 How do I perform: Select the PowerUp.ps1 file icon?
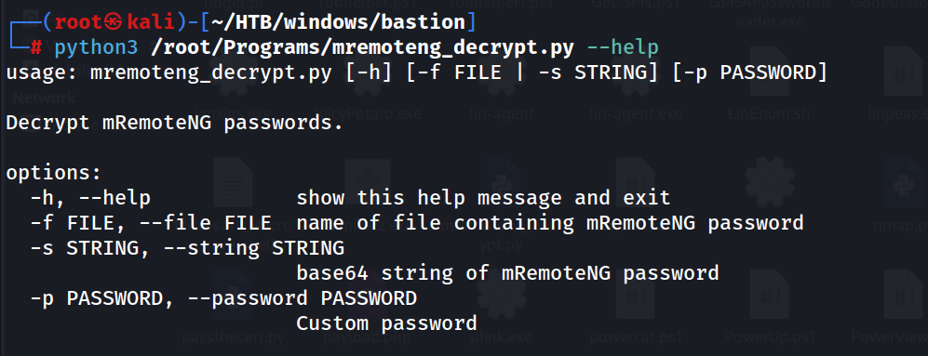point(771,295)
